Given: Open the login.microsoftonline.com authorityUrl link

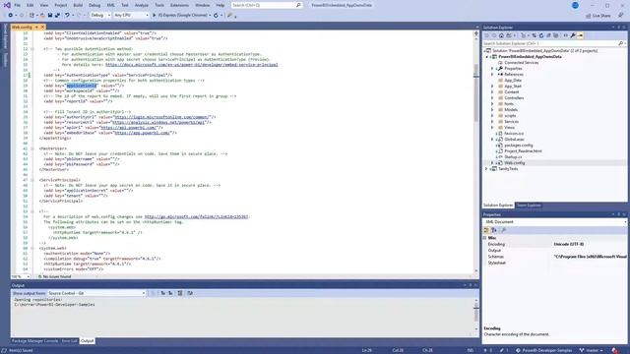Looking at the screenshot, I should pyautogui.click(x=161, y=117).
